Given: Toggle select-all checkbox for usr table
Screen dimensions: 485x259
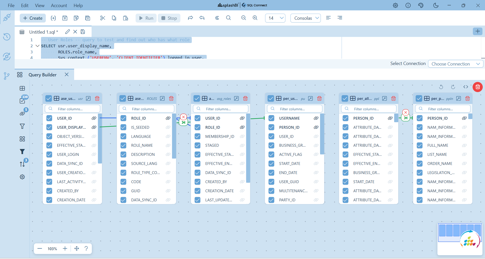Looking at the screenshot, I should tap(49, 98).
